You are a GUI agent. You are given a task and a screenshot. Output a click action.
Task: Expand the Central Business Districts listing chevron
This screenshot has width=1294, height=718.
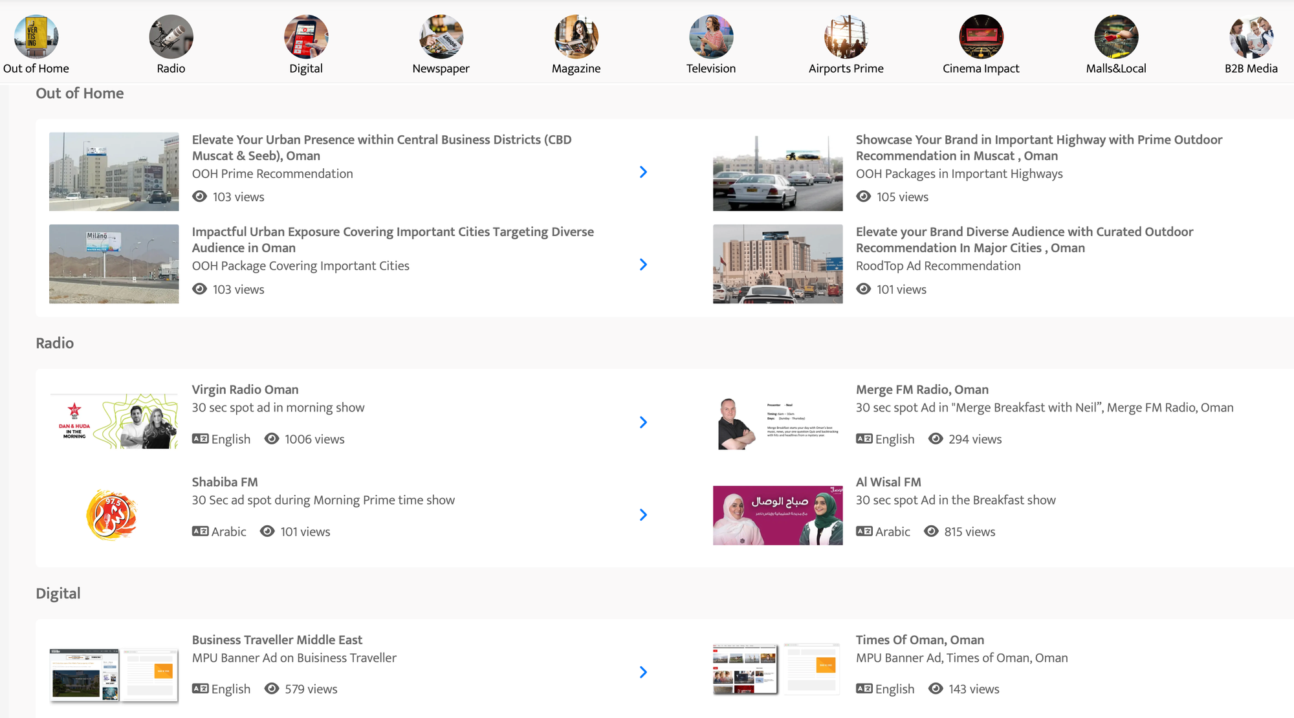[x=643, y=172]
